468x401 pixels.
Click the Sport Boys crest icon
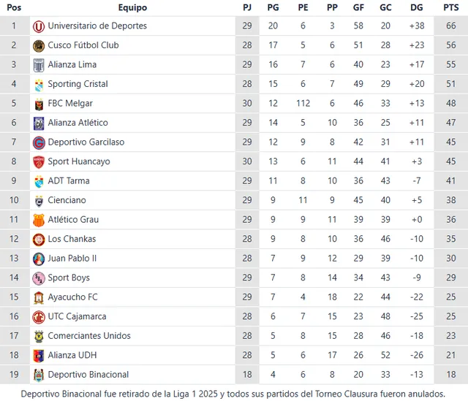click(x=39, y=278)
